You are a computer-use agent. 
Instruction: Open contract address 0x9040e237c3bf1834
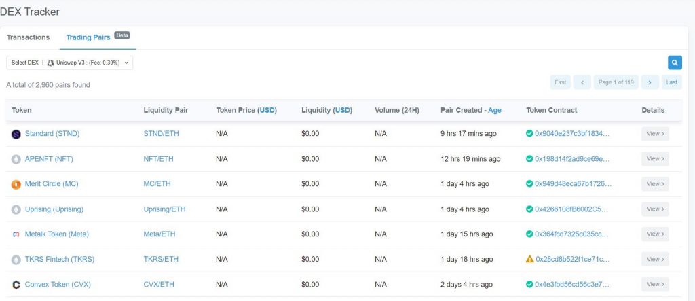572,133
